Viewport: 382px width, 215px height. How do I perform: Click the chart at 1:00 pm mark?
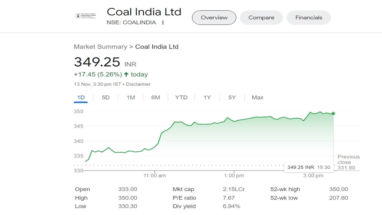coord(234,122)
